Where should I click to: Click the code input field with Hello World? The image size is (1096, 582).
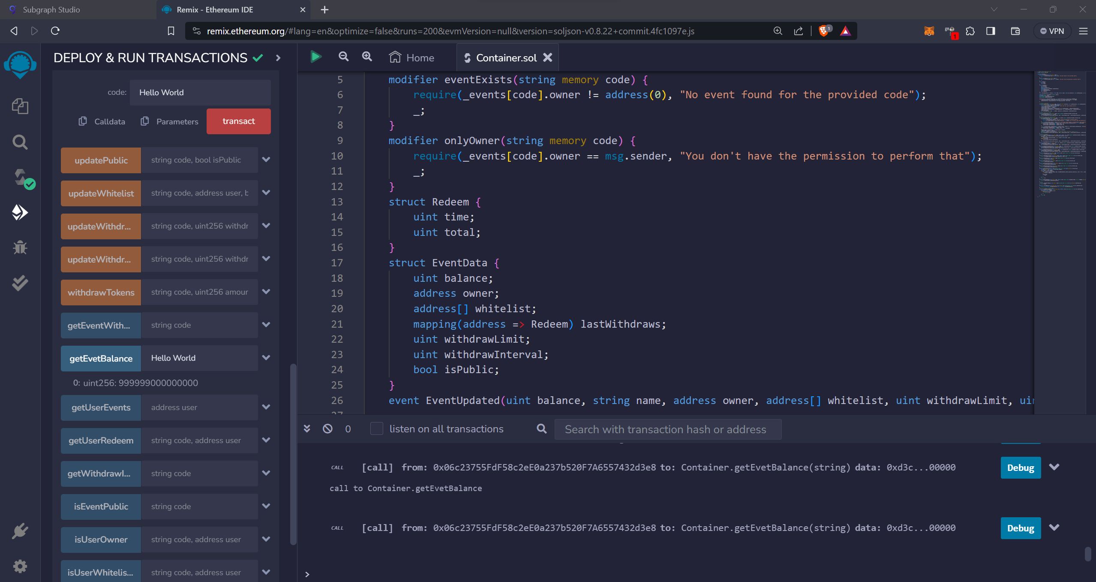(x=200, y=93)
